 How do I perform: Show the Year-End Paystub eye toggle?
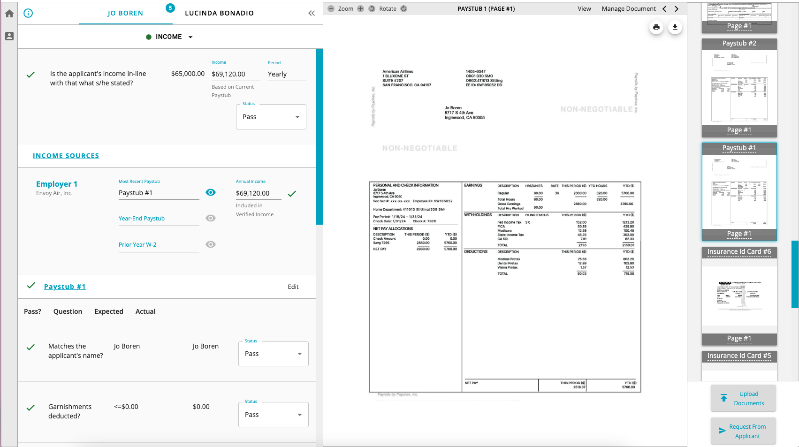[x=211, y=218]
